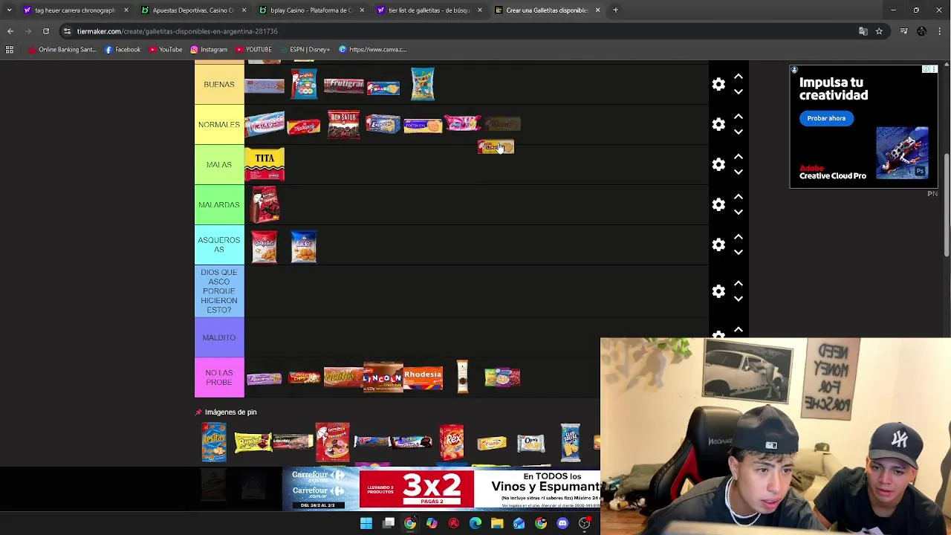View site information icon in address bar
The image size is (951, 535).
(x=67, y=31)
